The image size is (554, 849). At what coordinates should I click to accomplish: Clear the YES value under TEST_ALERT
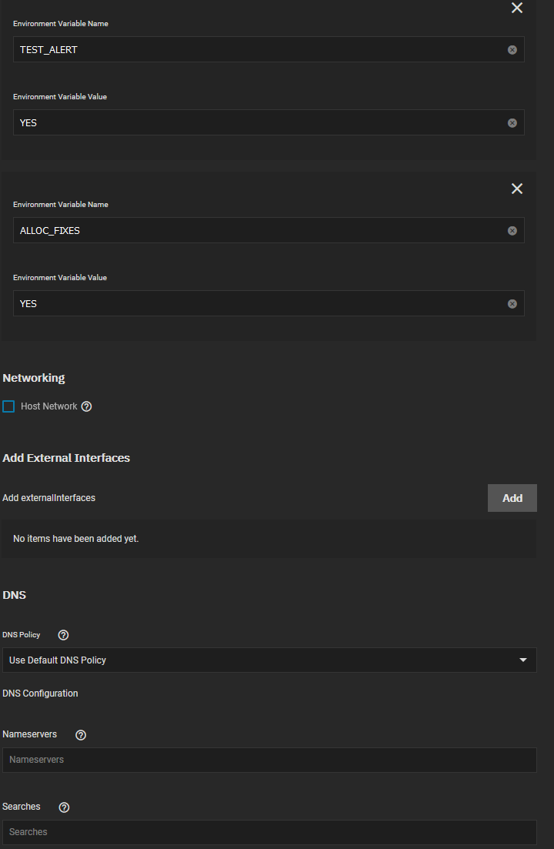(512, 123)
